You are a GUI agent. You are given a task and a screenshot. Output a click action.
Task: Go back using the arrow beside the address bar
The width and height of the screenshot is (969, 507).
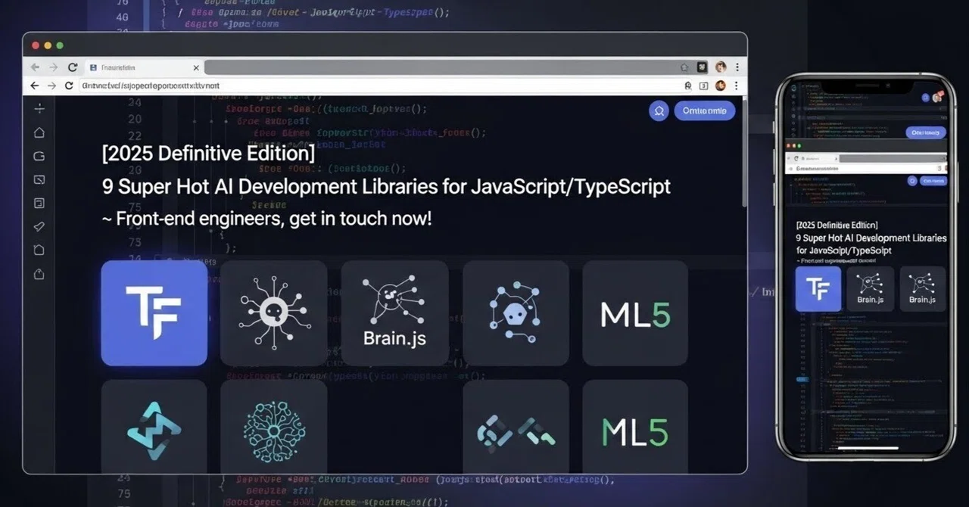pyautogui.click(x=34, y=86)
